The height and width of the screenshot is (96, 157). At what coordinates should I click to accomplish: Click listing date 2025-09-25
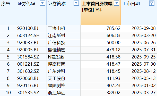(x=144, y=57)
